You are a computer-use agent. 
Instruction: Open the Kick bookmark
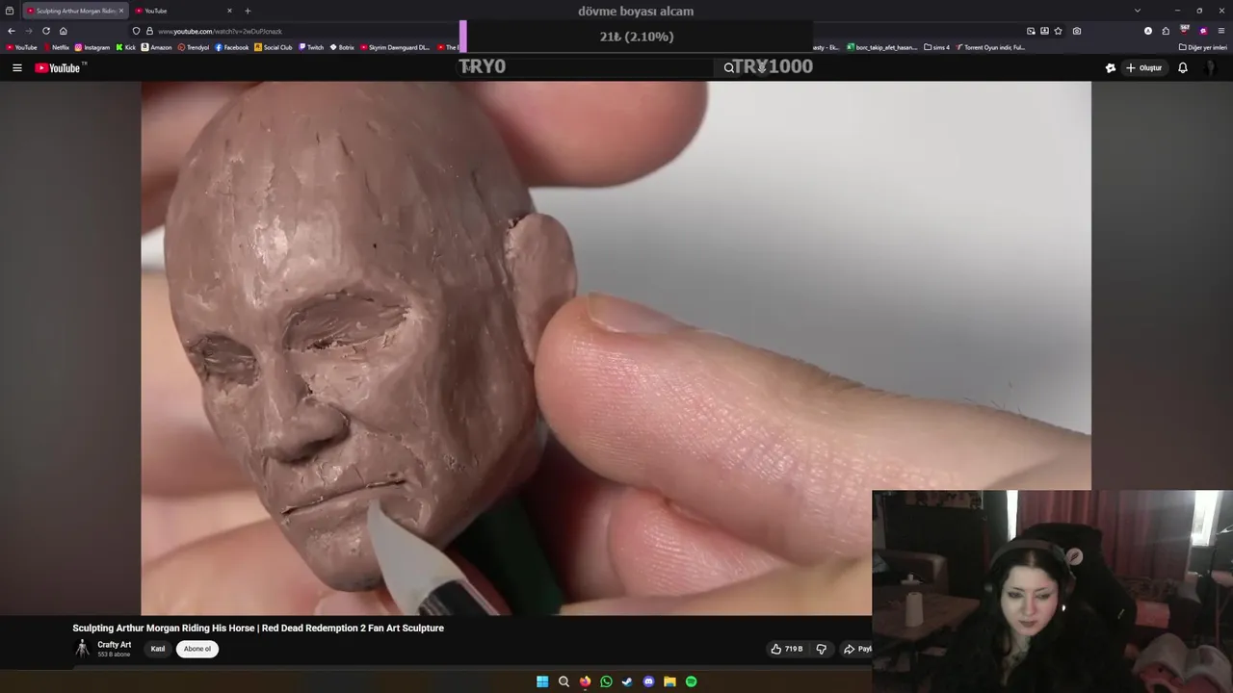click(x=126, y=47)
